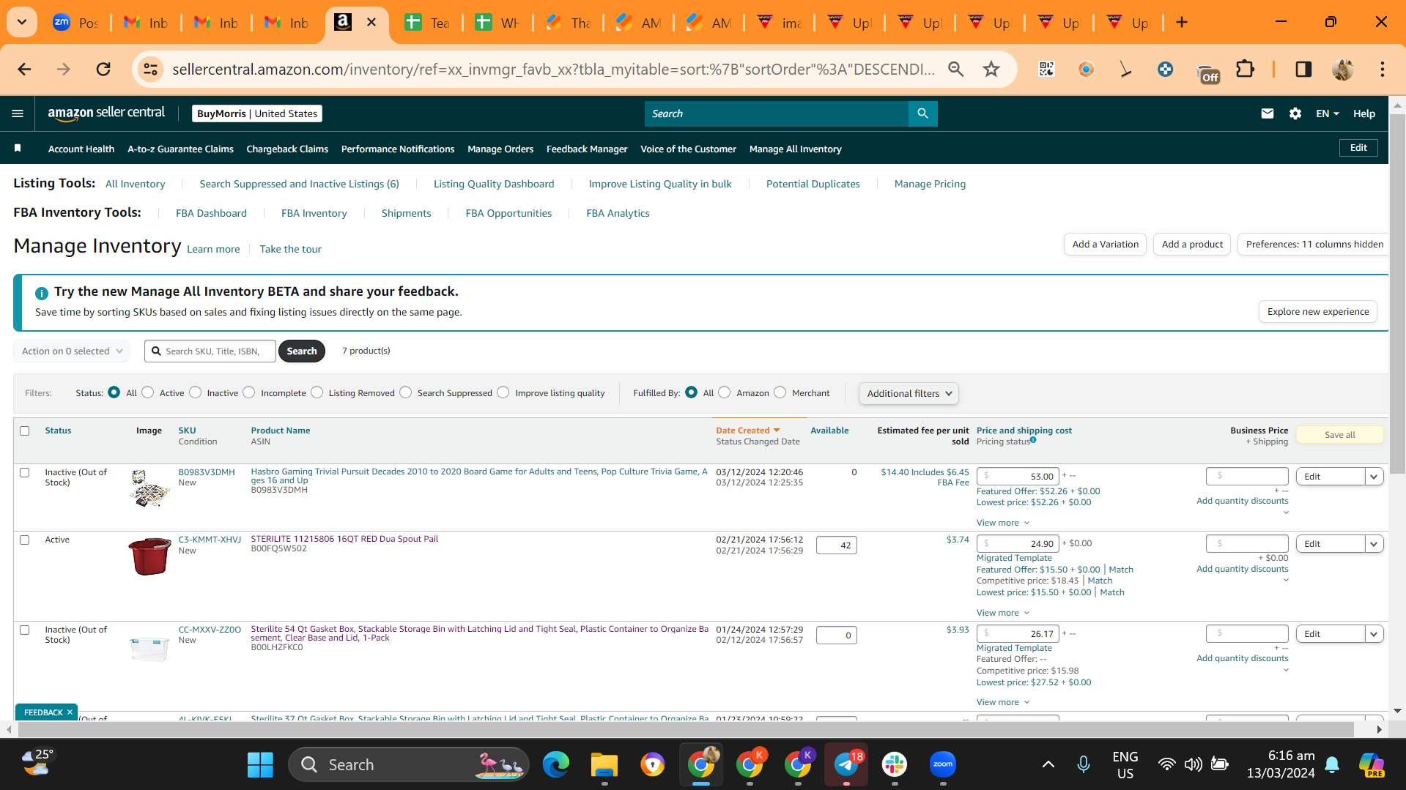The image size is (1406, 790).
Task: Open Feedback Manager in favorites bar
Action: point(587,149)
